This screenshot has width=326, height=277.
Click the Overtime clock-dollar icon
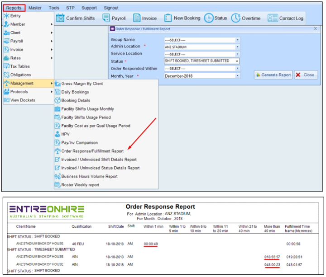click(236, 18)
